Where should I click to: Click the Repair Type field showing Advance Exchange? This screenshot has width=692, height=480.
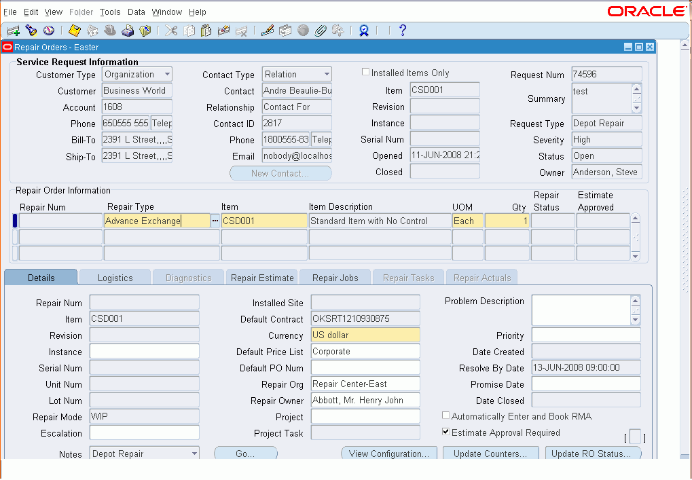coord(157,221)
